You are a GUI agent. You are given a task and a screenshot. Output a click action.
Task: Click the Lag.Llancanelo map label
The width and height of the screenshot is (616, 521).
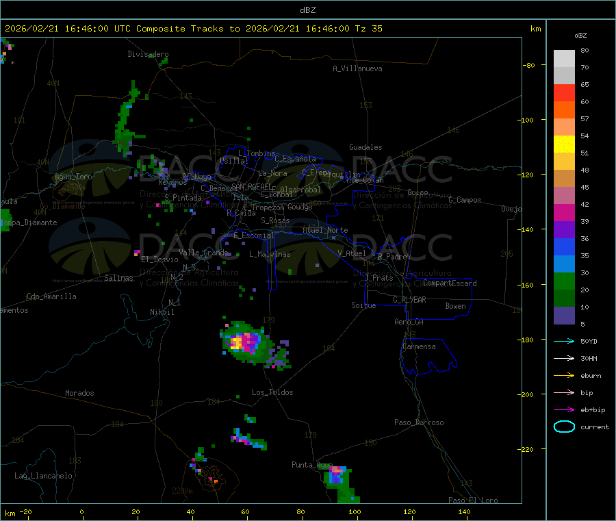tap(43, 476)
